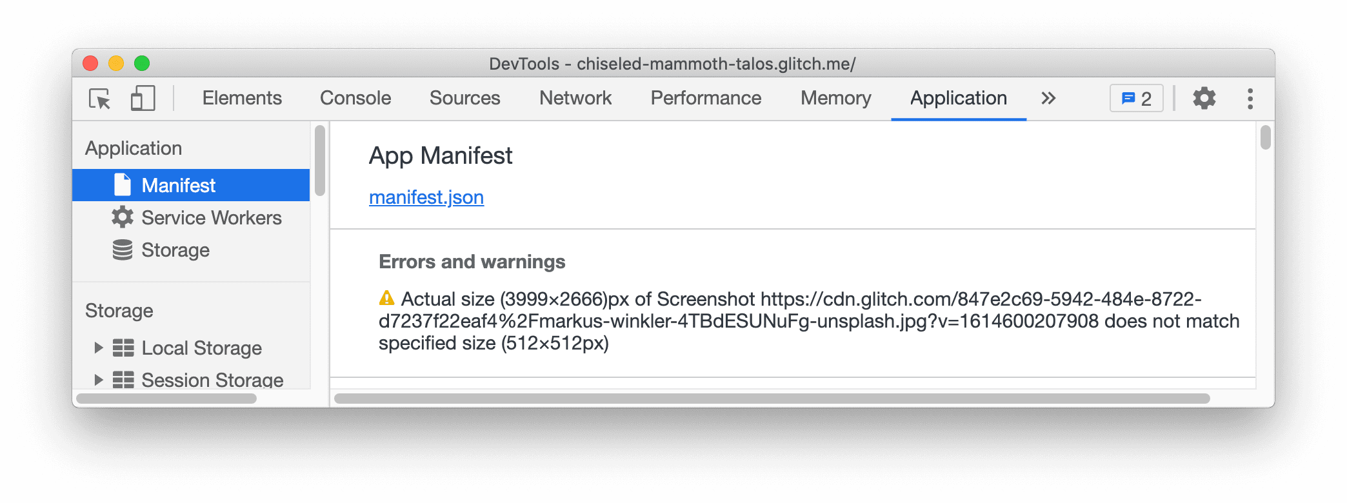Screen dimensions: 1347x503
Task: Switch to the Console tab
Action: point(355,98)
